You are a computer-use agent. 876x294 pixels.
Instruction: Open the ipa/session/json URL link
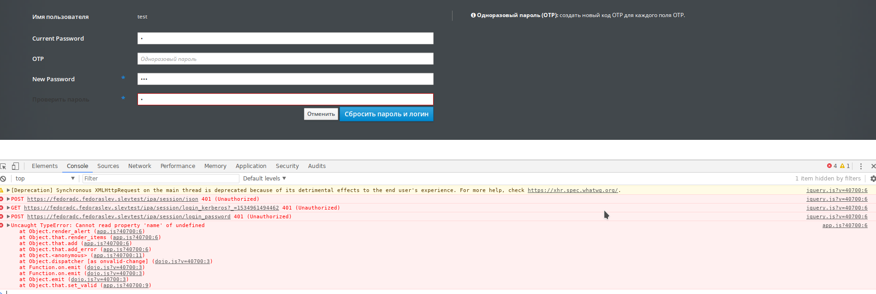pos(113,199)
